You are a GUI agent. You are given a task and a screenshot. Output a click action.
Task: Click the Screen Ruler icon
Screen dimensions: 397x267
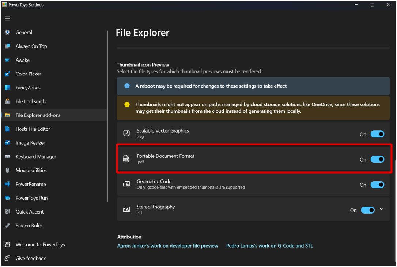[7, 226]
